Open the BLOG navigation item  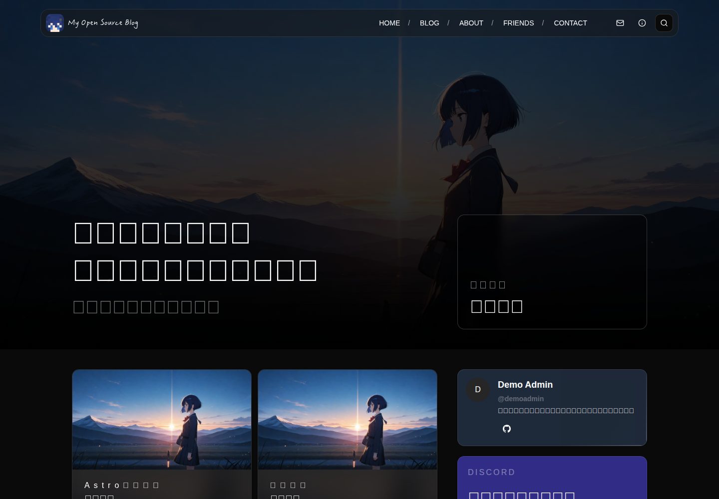point(429,23)
